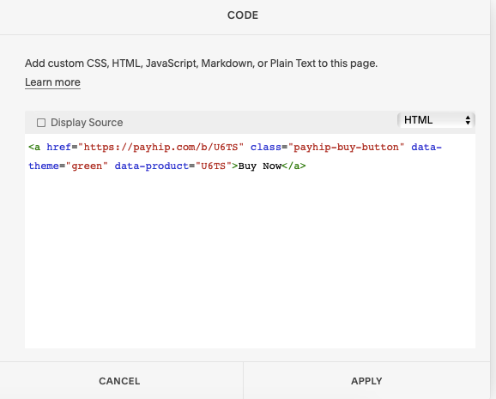Open the HTML language mode dropdown

pos(436,120)
